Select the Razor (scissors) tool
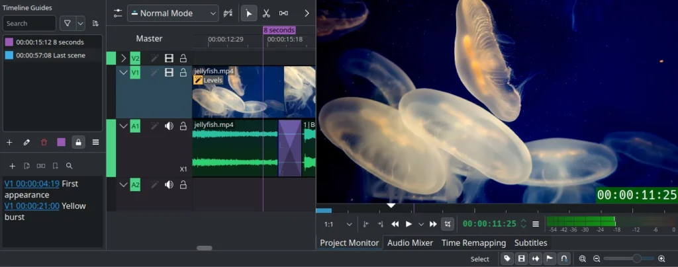The height and width of the screenshot is (267, 678). click(266, 13)
